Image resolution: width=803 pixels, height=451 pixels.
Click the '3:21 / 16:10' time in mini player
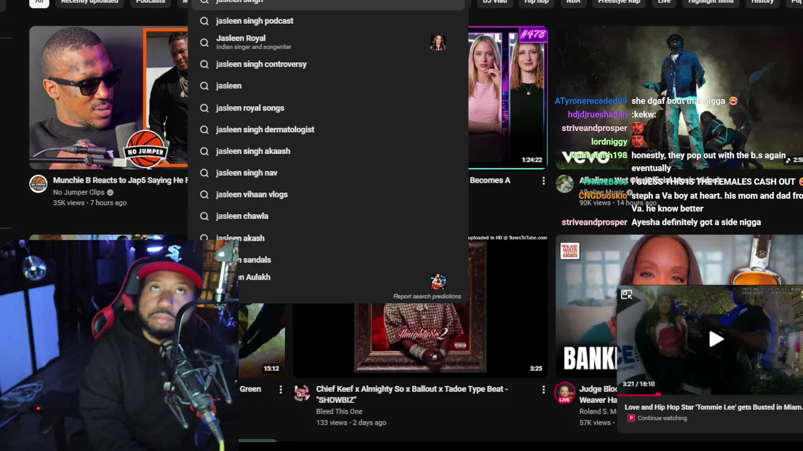tap(638, 384)
